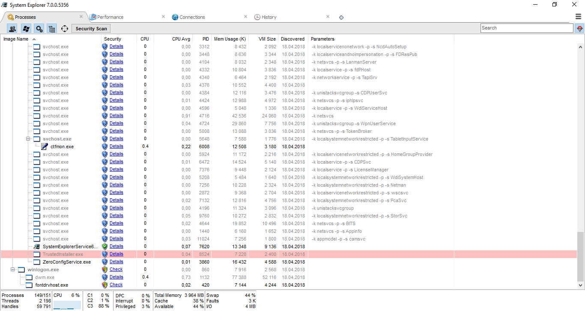Open Details link for dwm.exe
The height and width of the screenshot is (311, 585).
pyautogui.click(x=116, y=277)
